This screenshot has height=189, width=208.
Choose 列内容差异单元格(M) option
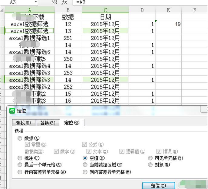coord(85,172)
